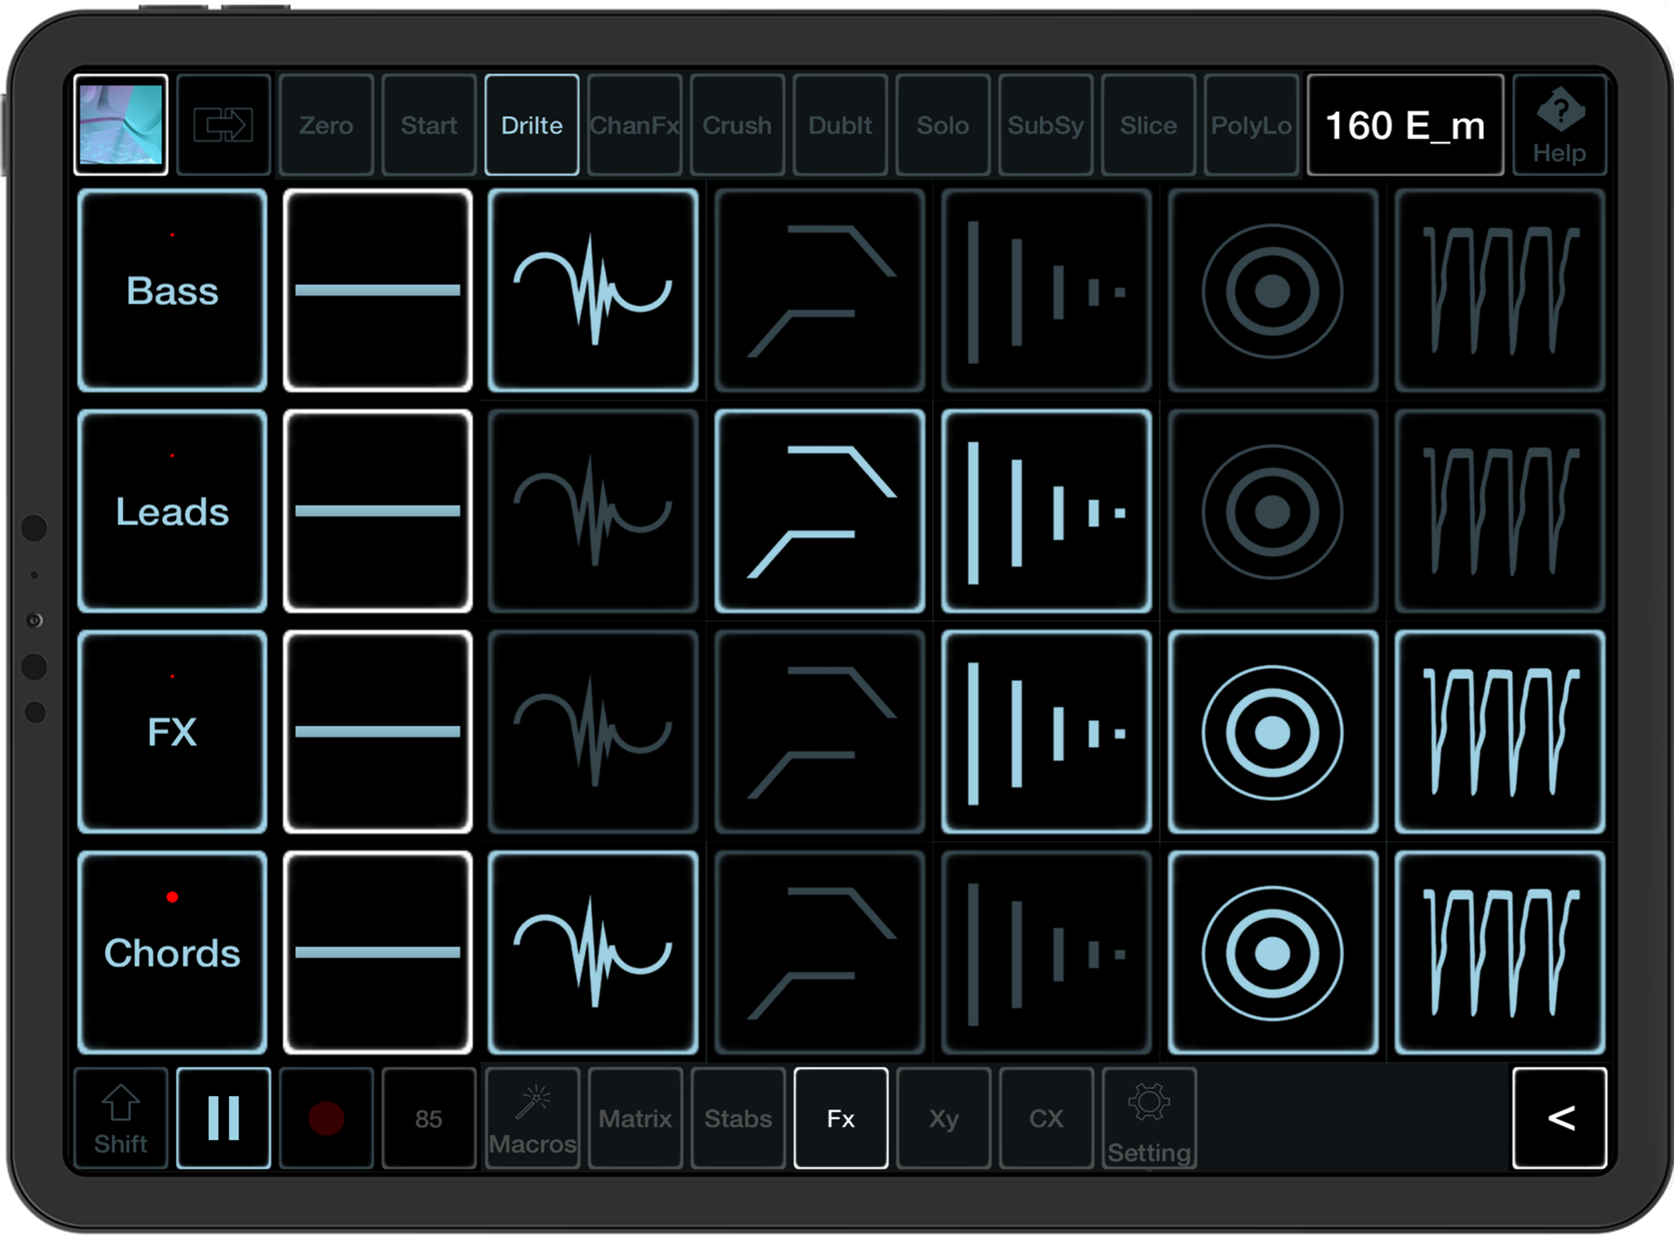Click the Bass row level slider
Image resolution: width=1674 pixels, height=1238 pixels.
click(x=378, y=290)
